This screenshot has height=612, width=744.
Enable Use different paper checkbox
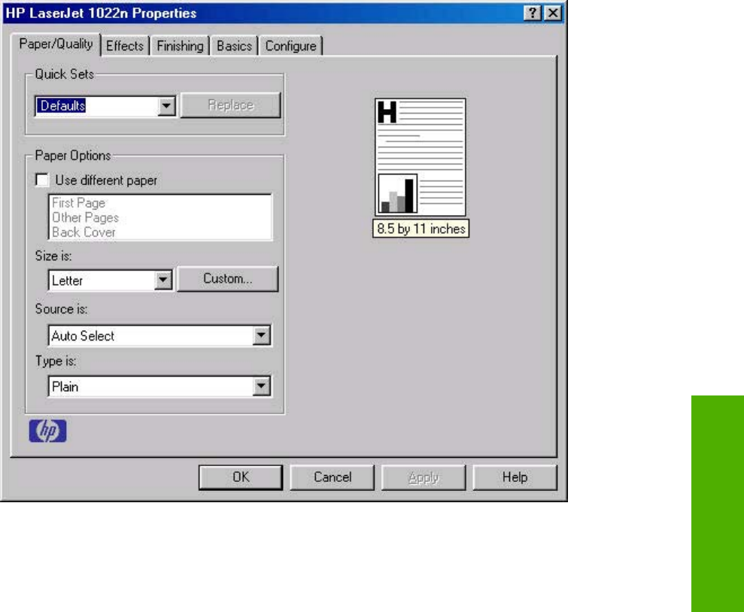[42, 180]
